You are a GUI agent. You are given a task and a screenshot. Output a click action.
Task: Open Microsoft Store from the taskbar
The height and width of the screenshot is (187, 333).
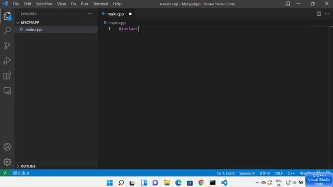pos(189,182)
